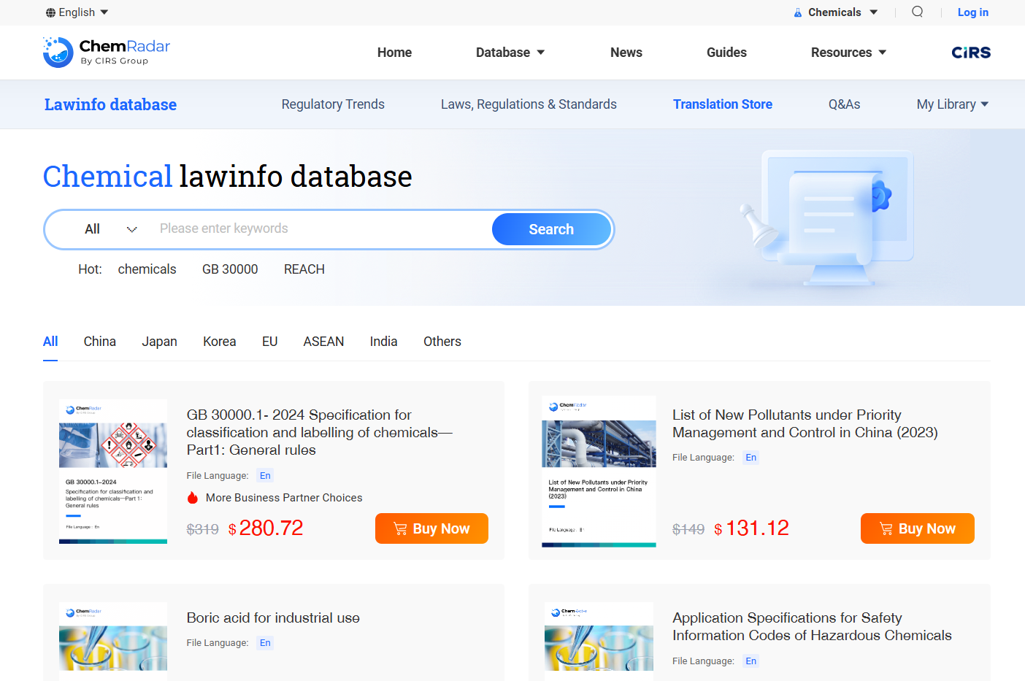Click the flask icon beside Chemicals
Viewport: 1025px width, 681px height.
point(798,12)
